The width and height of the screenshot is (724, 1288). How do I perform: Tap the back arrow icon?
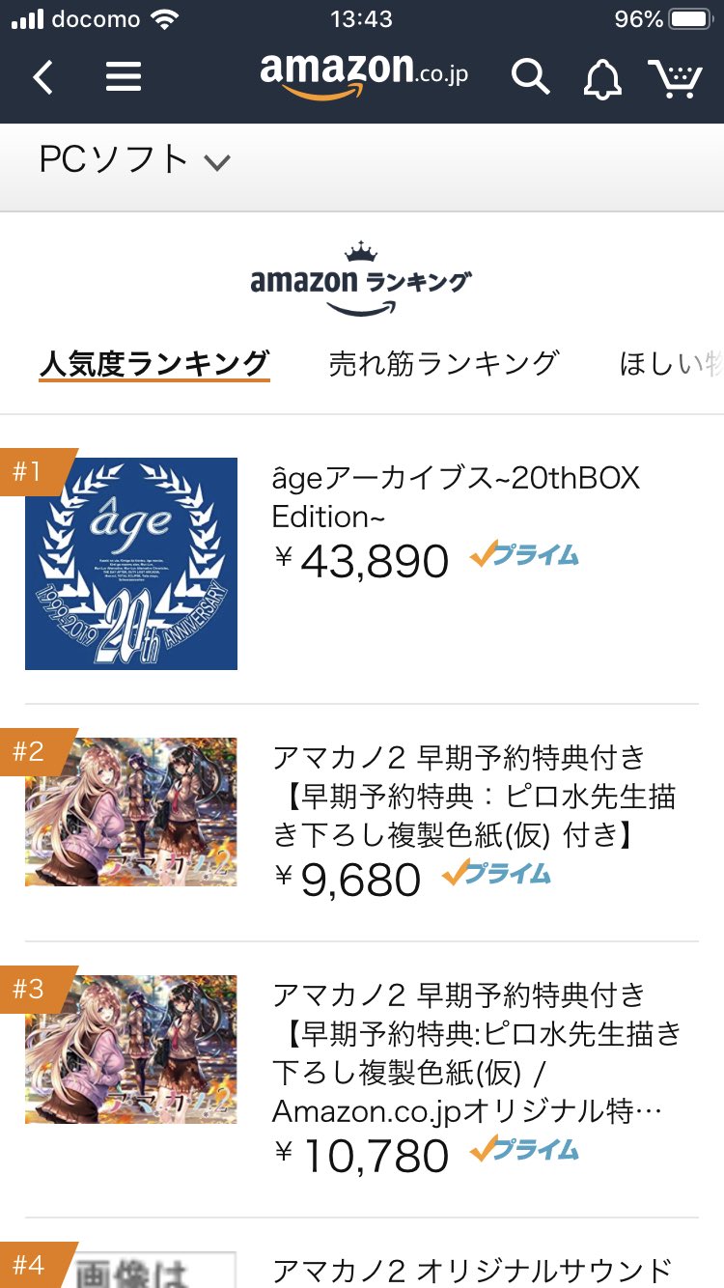tap(43, 76)
